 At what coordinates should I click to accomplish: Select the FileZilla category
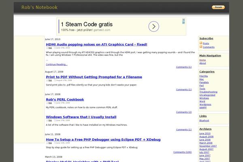(x=203, y=76)
